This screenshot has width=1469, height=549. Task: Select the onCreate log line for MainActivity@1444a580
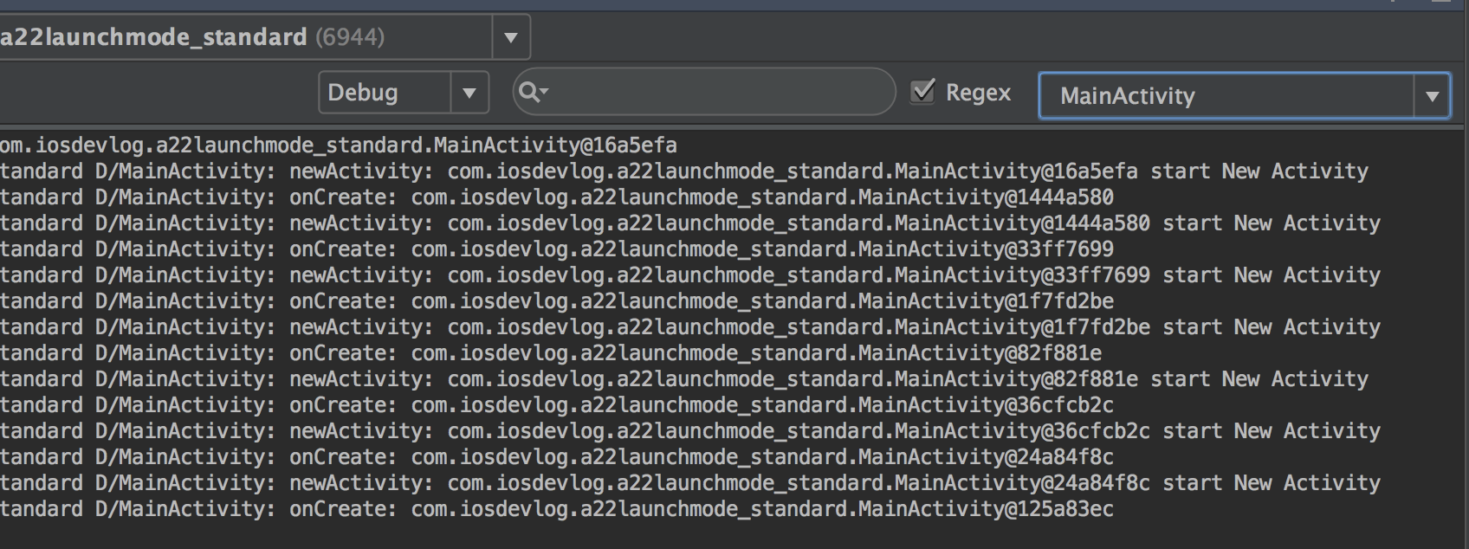point(557,197)
